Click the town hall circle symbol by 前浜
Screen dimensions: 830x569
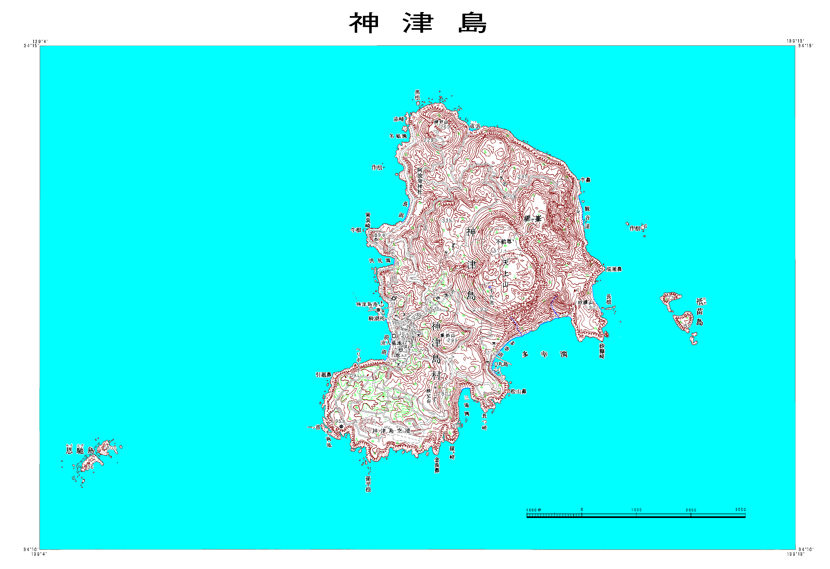[394, 336]
